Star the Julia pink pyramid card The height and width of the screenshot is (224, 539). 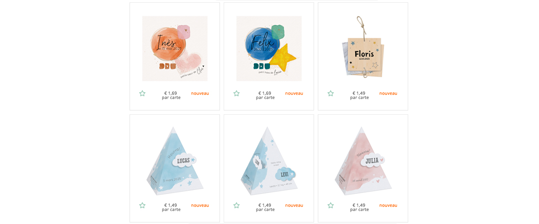[331, 205]
